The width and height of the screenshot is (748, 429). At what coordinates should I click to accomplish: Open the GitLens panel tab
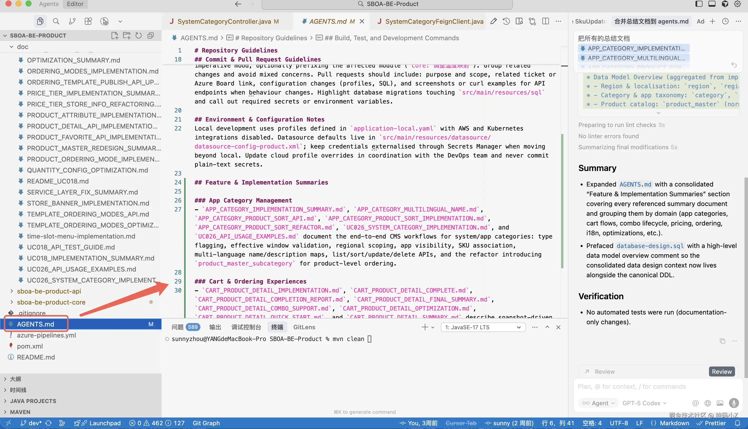304,327
